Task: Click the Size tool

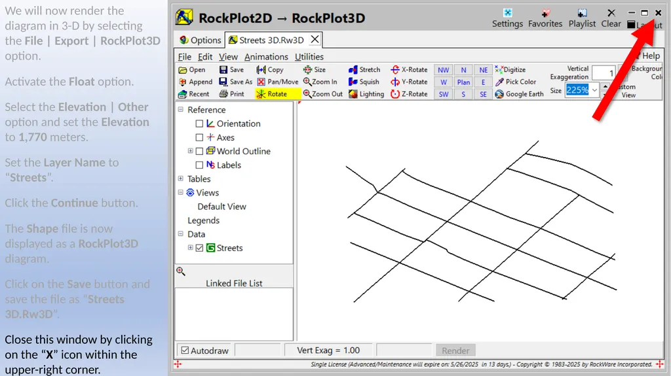Action: coord(315,70)
